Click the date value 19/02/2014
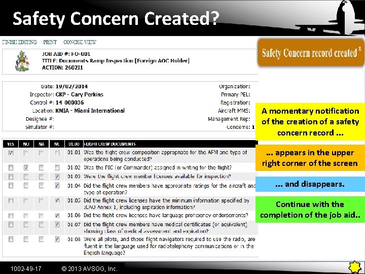365x274 pixels. click(x=71, y=86)
